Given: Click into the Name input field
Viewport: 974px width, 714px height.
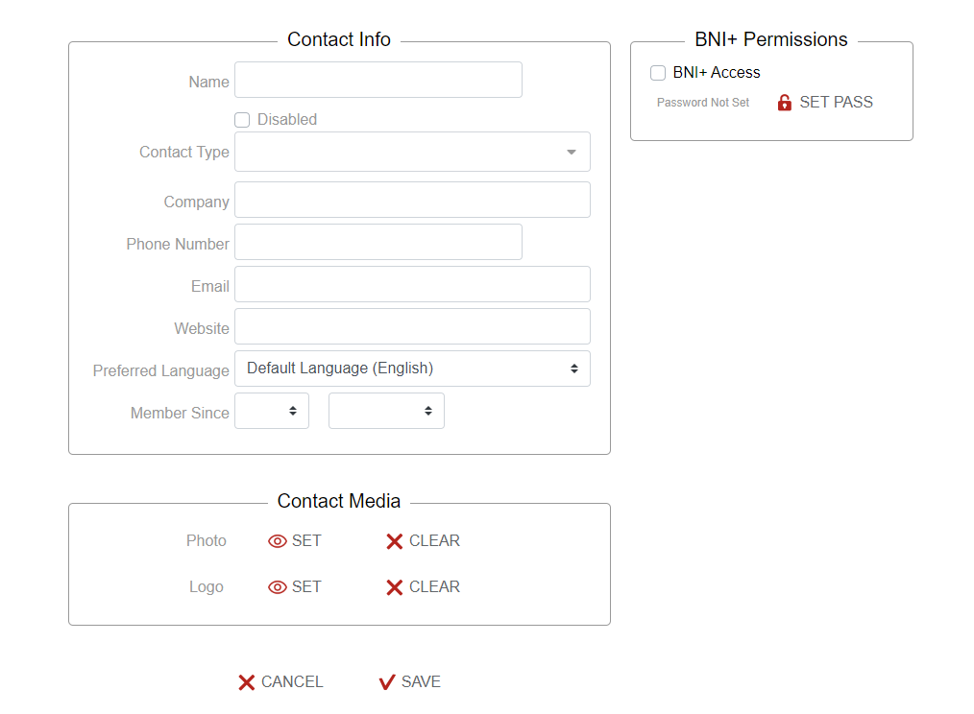Looking at the screenshot, I should coord(377,80).
